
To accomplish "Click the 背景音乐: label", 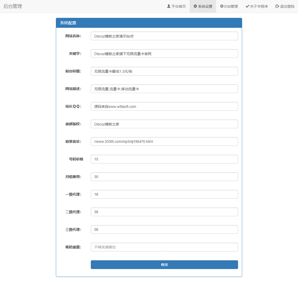I will 73,142.
